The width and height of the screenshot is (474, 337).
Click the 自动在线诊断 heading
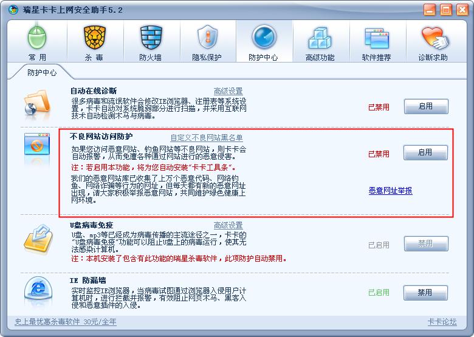click(94, 91)
